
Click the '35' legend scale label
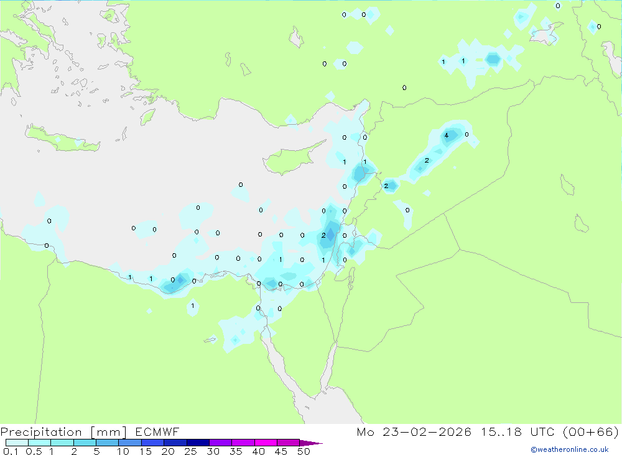[236, 451]
